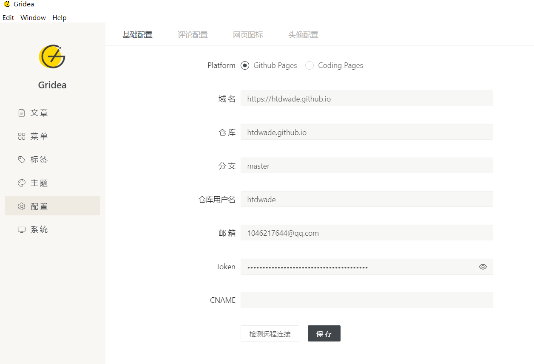Image resolution: width=534 pixels, height=364 pixels.
Task: Click the grid icon beside 菜单
Action: click(22, 136)
